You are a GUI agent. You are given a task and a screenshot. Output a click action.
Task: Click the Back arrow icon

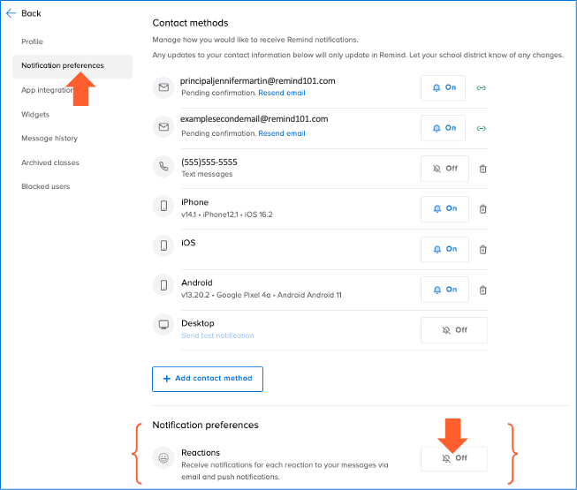click(x=11, y=13)
